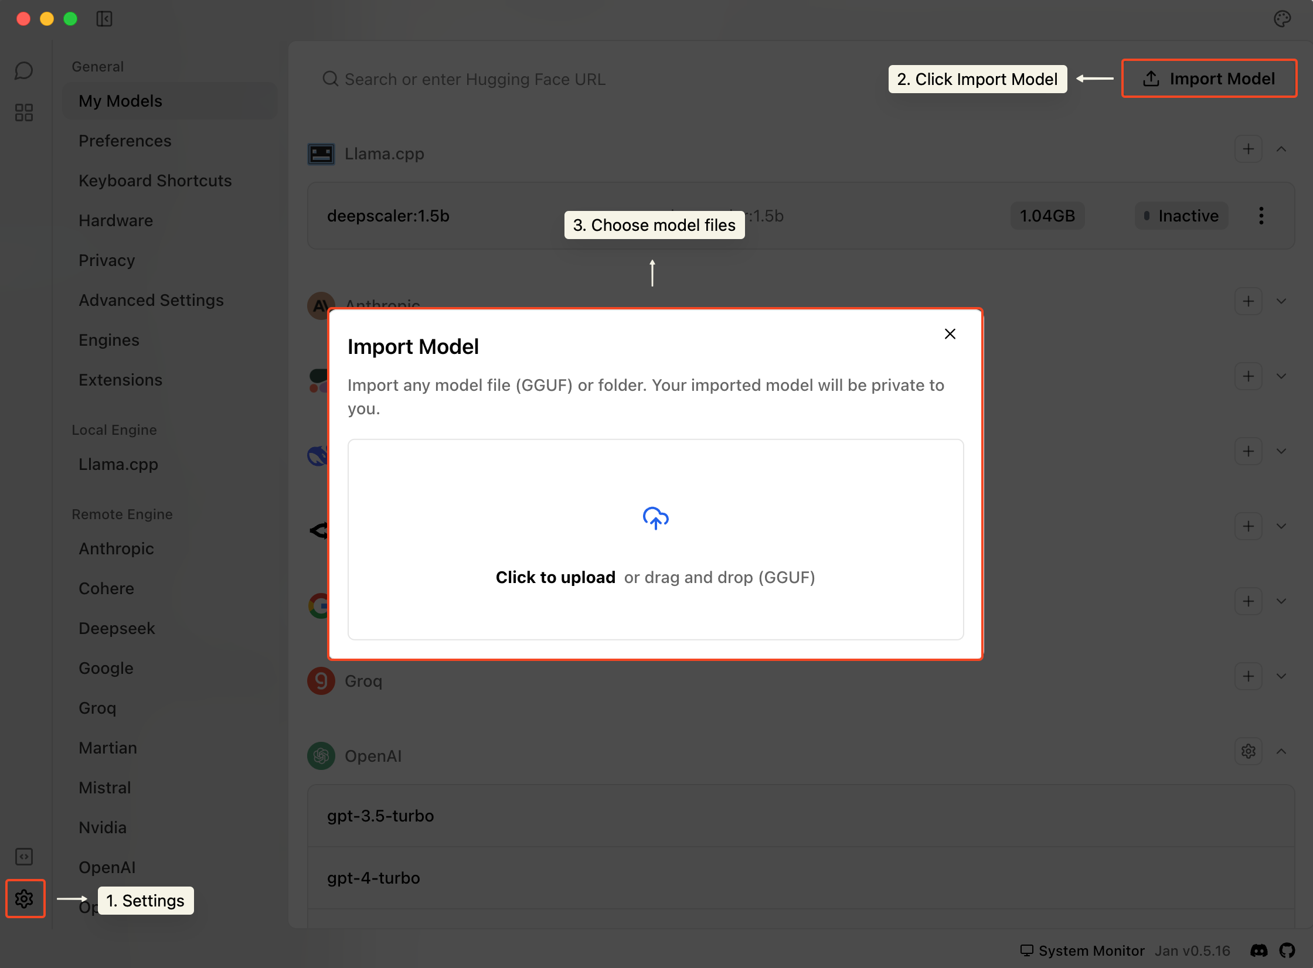
Task: Click the gpt-4-turbo model row
Action: click(801, 878)
